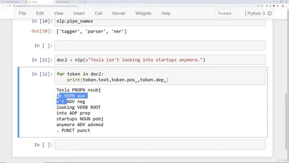Click the 'anymore ADV advmod' output line
This screenshot has width=289, height=163.
pos(80,125)
